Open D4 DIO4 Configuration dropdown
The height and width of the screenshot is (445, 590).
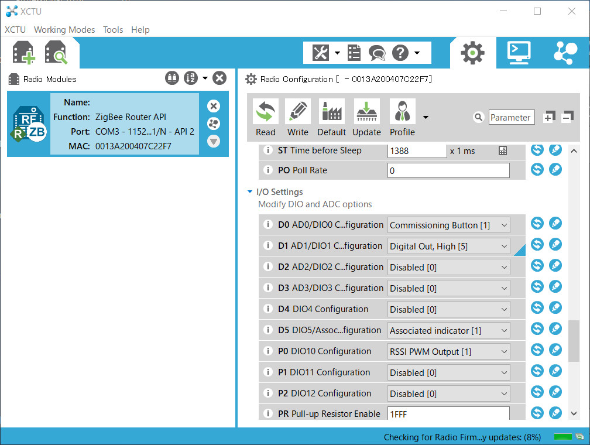click(449, 310)
